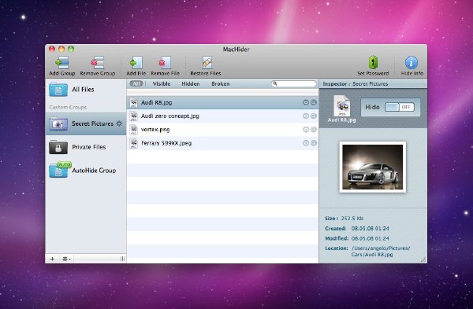Click the Restore Files toolbar icon
473x309 pixels.
tap(207, 63)
